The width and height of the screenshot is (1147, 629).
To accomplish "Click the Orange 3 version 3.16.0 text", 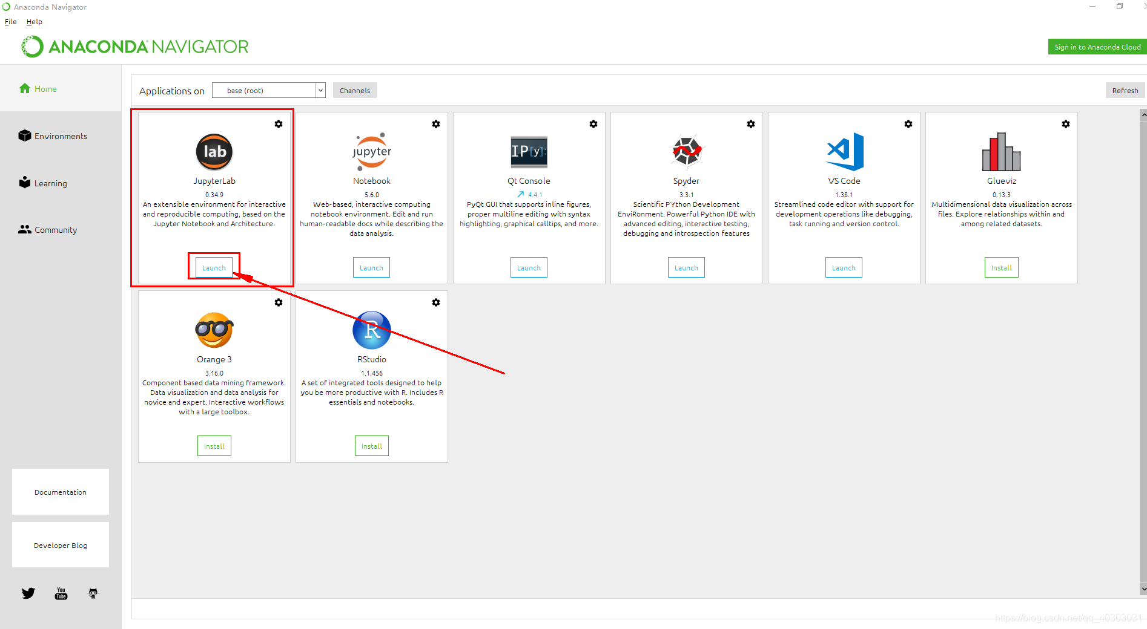I will coord(214,373).
